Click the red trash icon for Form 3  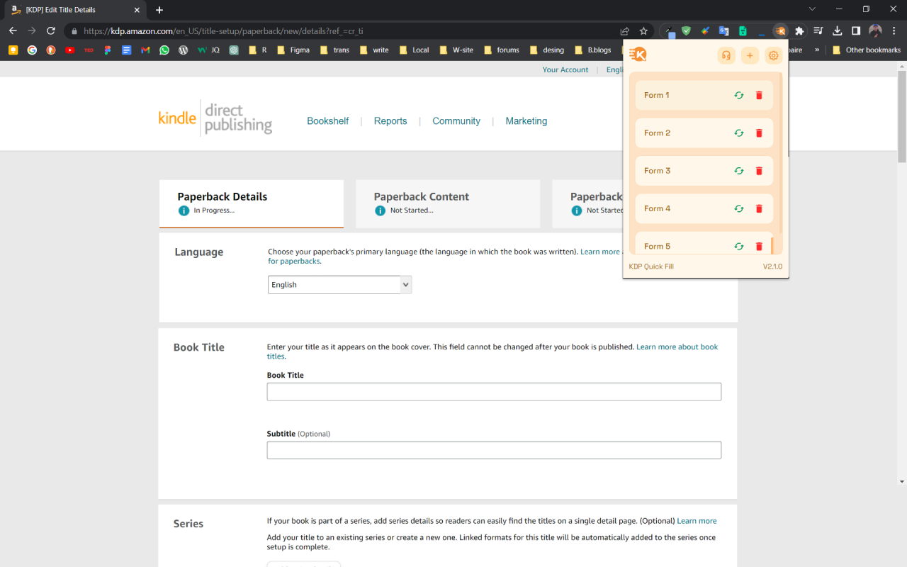(x=759, y=171)
